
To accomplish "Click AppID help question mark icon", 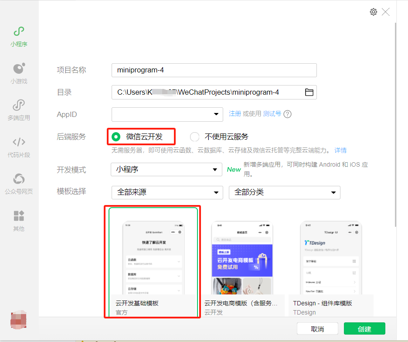I will [x=287, y=114].
